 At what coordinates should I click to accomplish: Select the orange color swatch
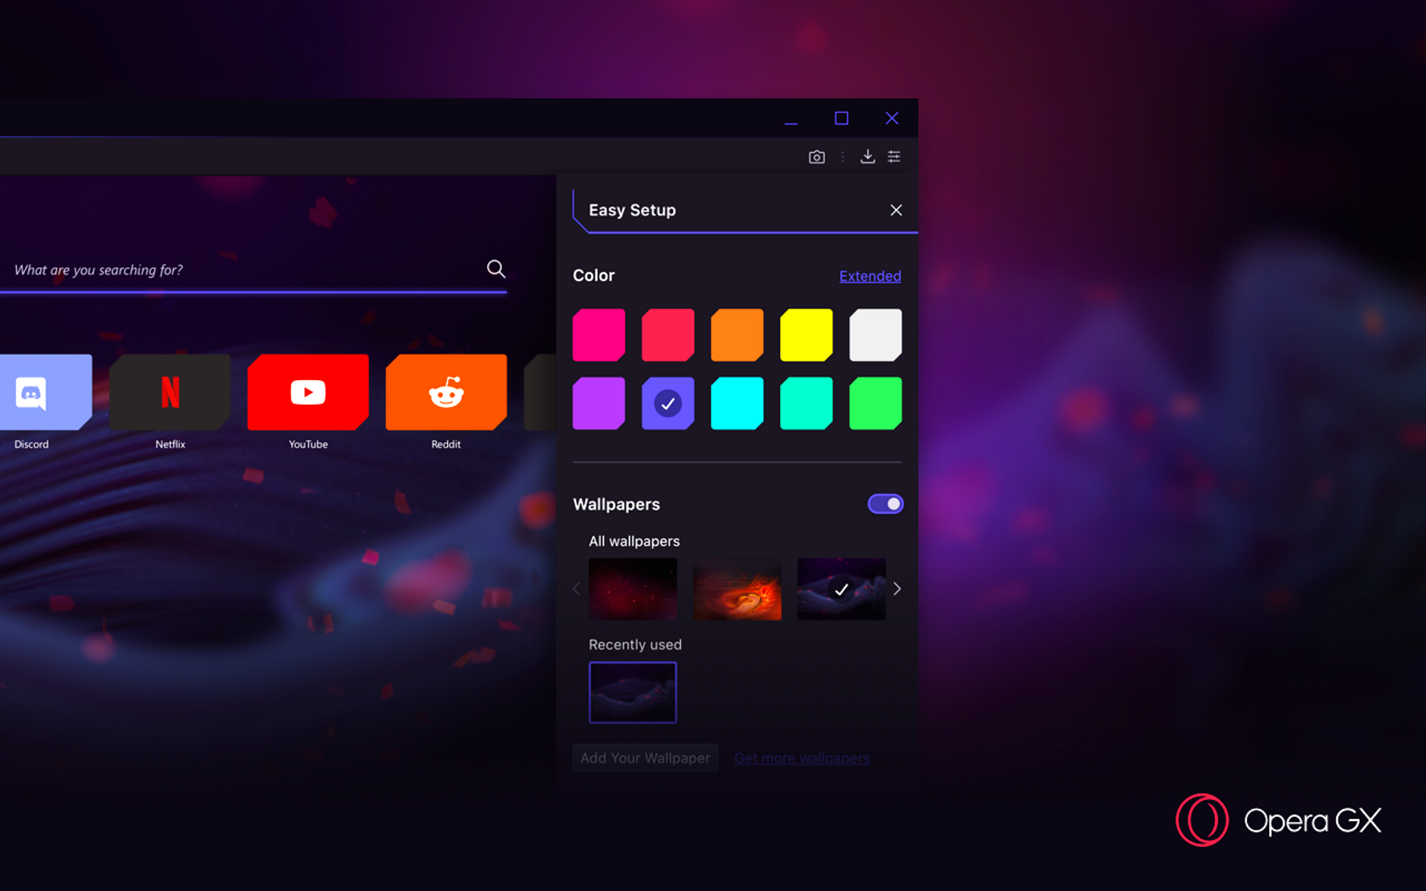pos(735,334)
